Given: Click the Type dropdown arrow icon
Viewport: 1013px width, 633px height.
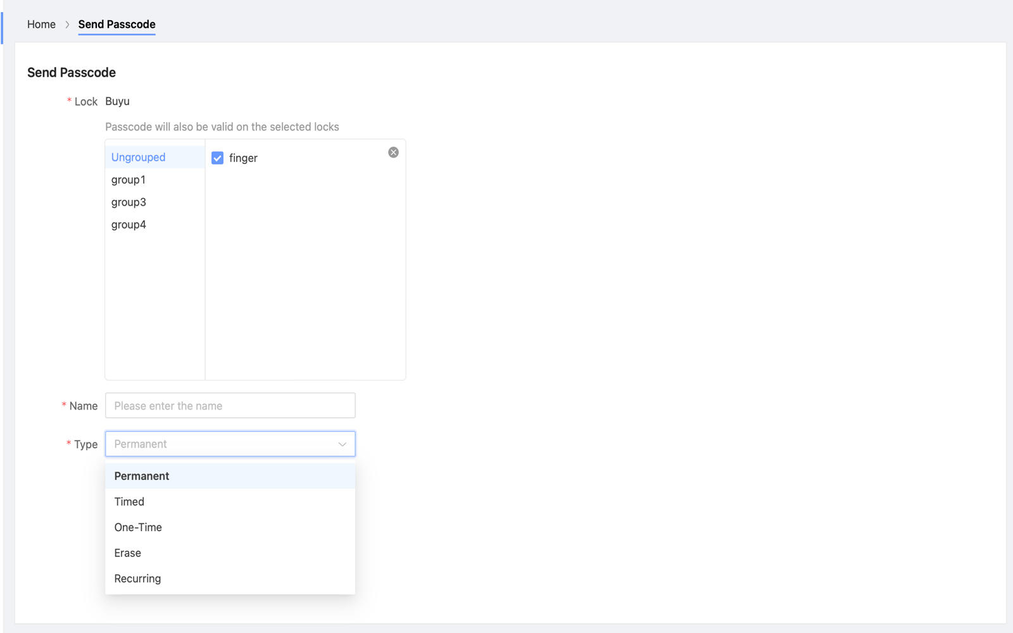Looking at the screenshot, I should click(x=342, y=444).
